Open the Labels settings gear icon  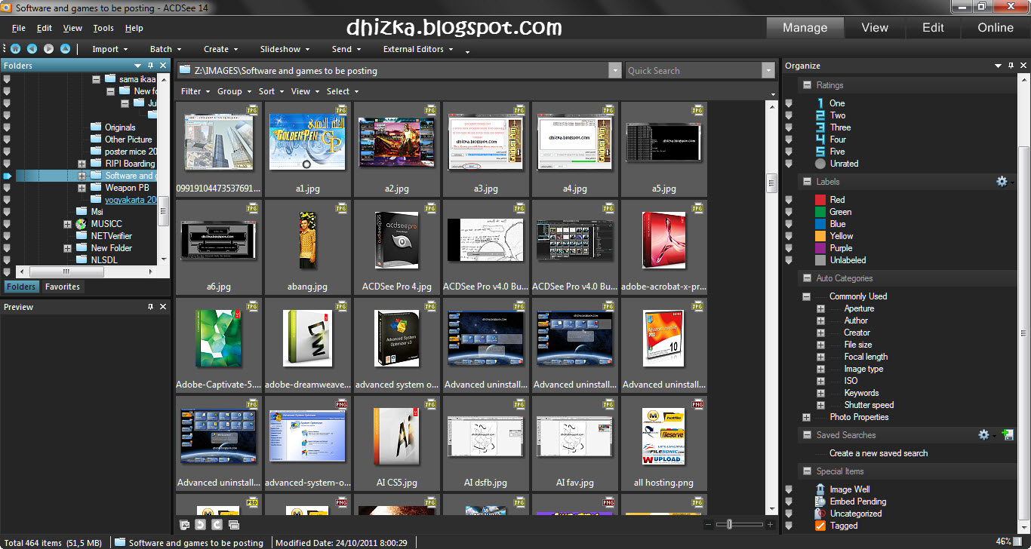(x=1002, y=182)
